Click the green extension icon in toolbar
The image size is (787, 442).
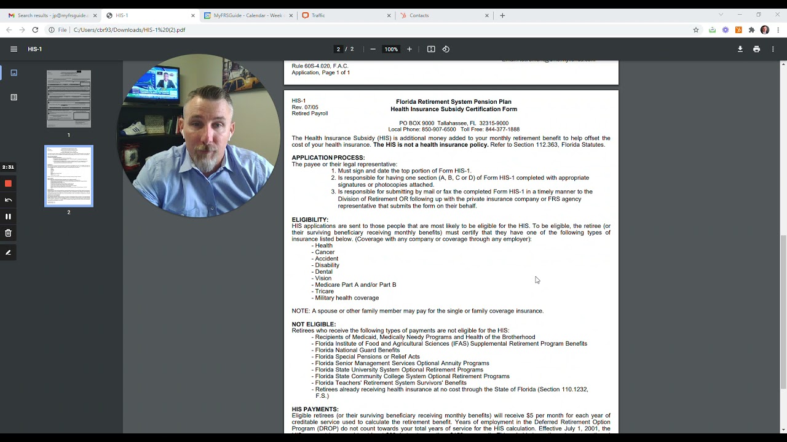712,29
